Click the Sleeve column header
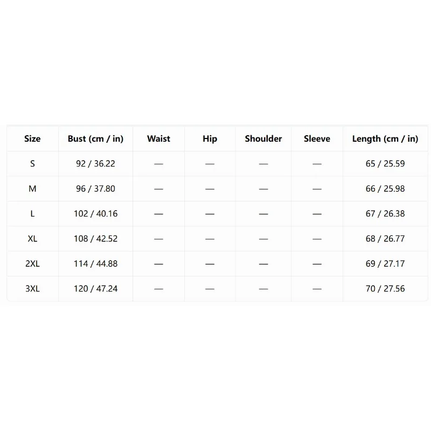 (317, 139)
